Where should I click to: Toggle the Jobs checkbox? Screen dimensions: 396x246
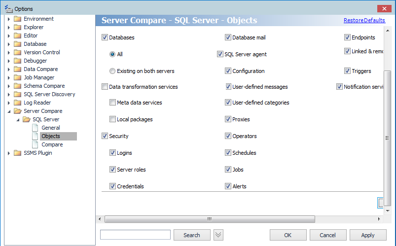tap(228, 170)
